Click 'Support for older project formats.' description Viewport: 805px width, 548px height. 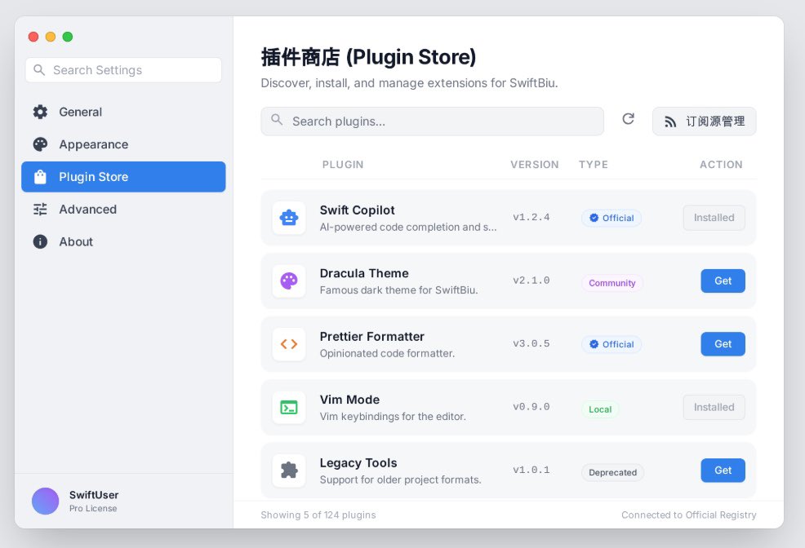(x=400, y=479)
